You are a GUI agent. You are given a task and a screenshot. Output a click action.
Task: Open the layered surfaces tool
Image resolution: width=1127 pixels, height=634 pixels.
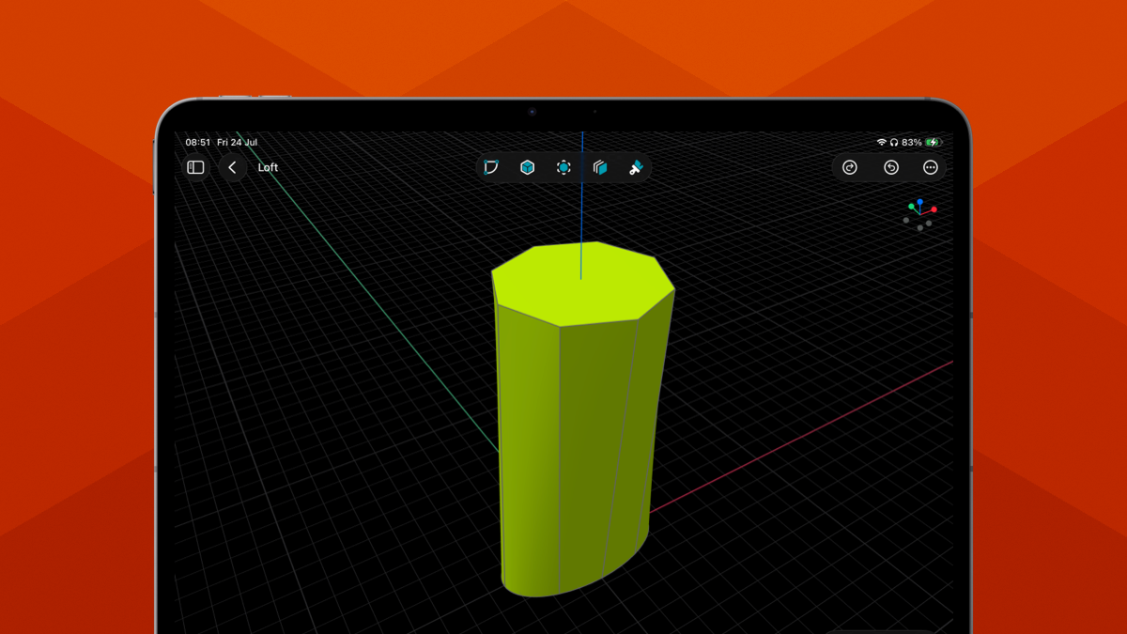(600, 167)
